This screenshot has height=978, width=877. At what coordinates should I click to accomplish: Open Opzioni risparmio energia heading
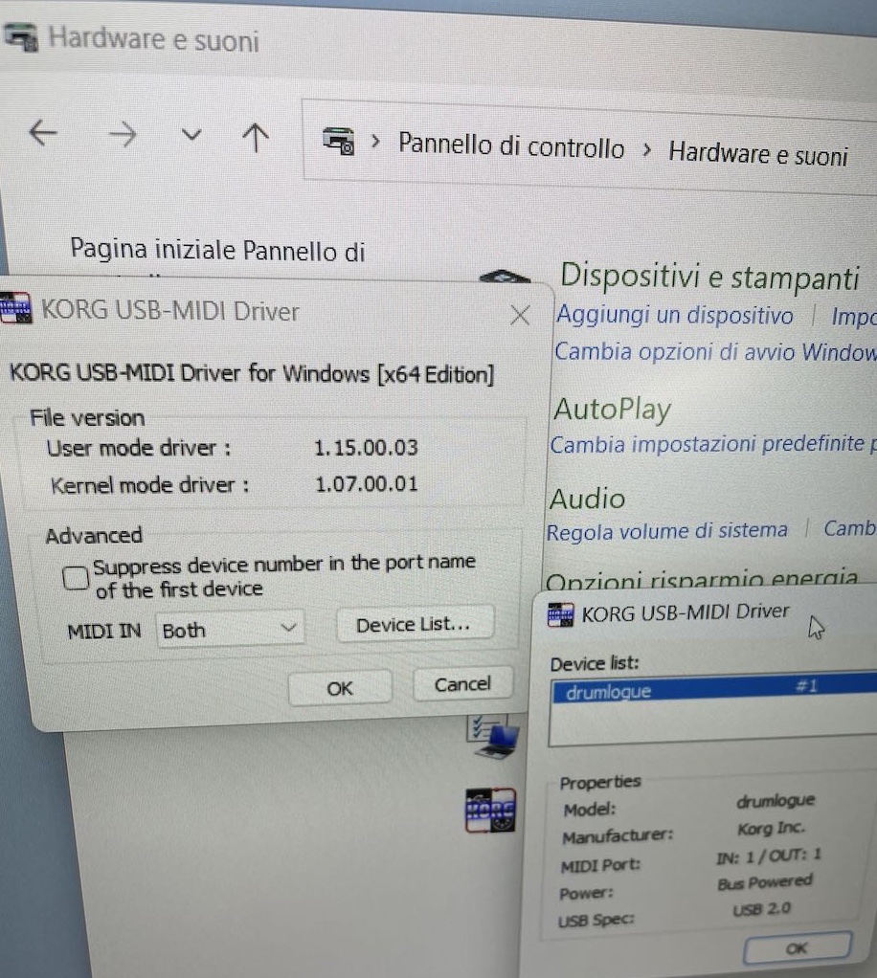pos(702,580)
